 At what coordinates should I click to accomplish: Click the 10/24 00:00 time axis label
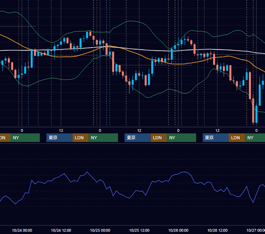click(22, 230)
